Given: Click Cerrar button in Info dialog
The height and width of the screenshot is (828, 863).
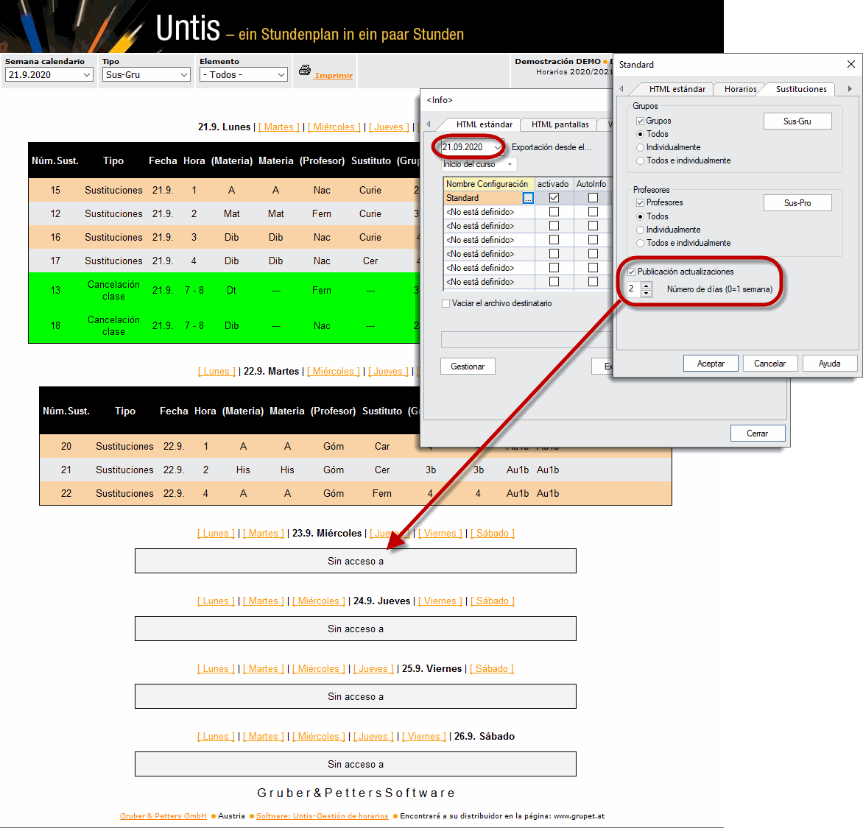Looking at the screenshot, I should pos(757,434).
